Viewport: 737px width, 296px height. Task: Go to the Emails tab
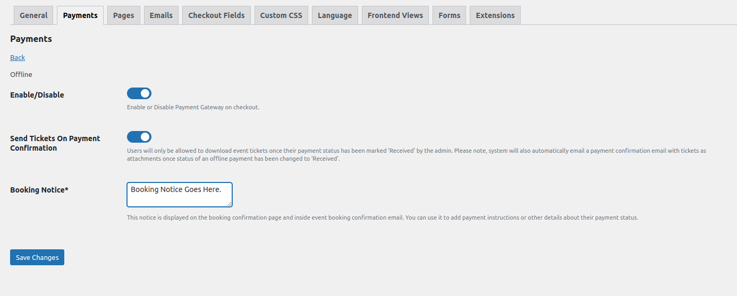pos(161,15)
